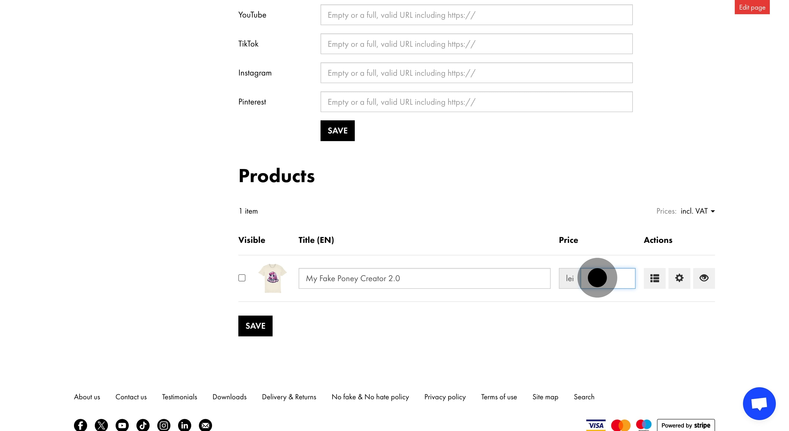Select the Site map link
This screenshot has height=431, width=789.
(545, 397)
